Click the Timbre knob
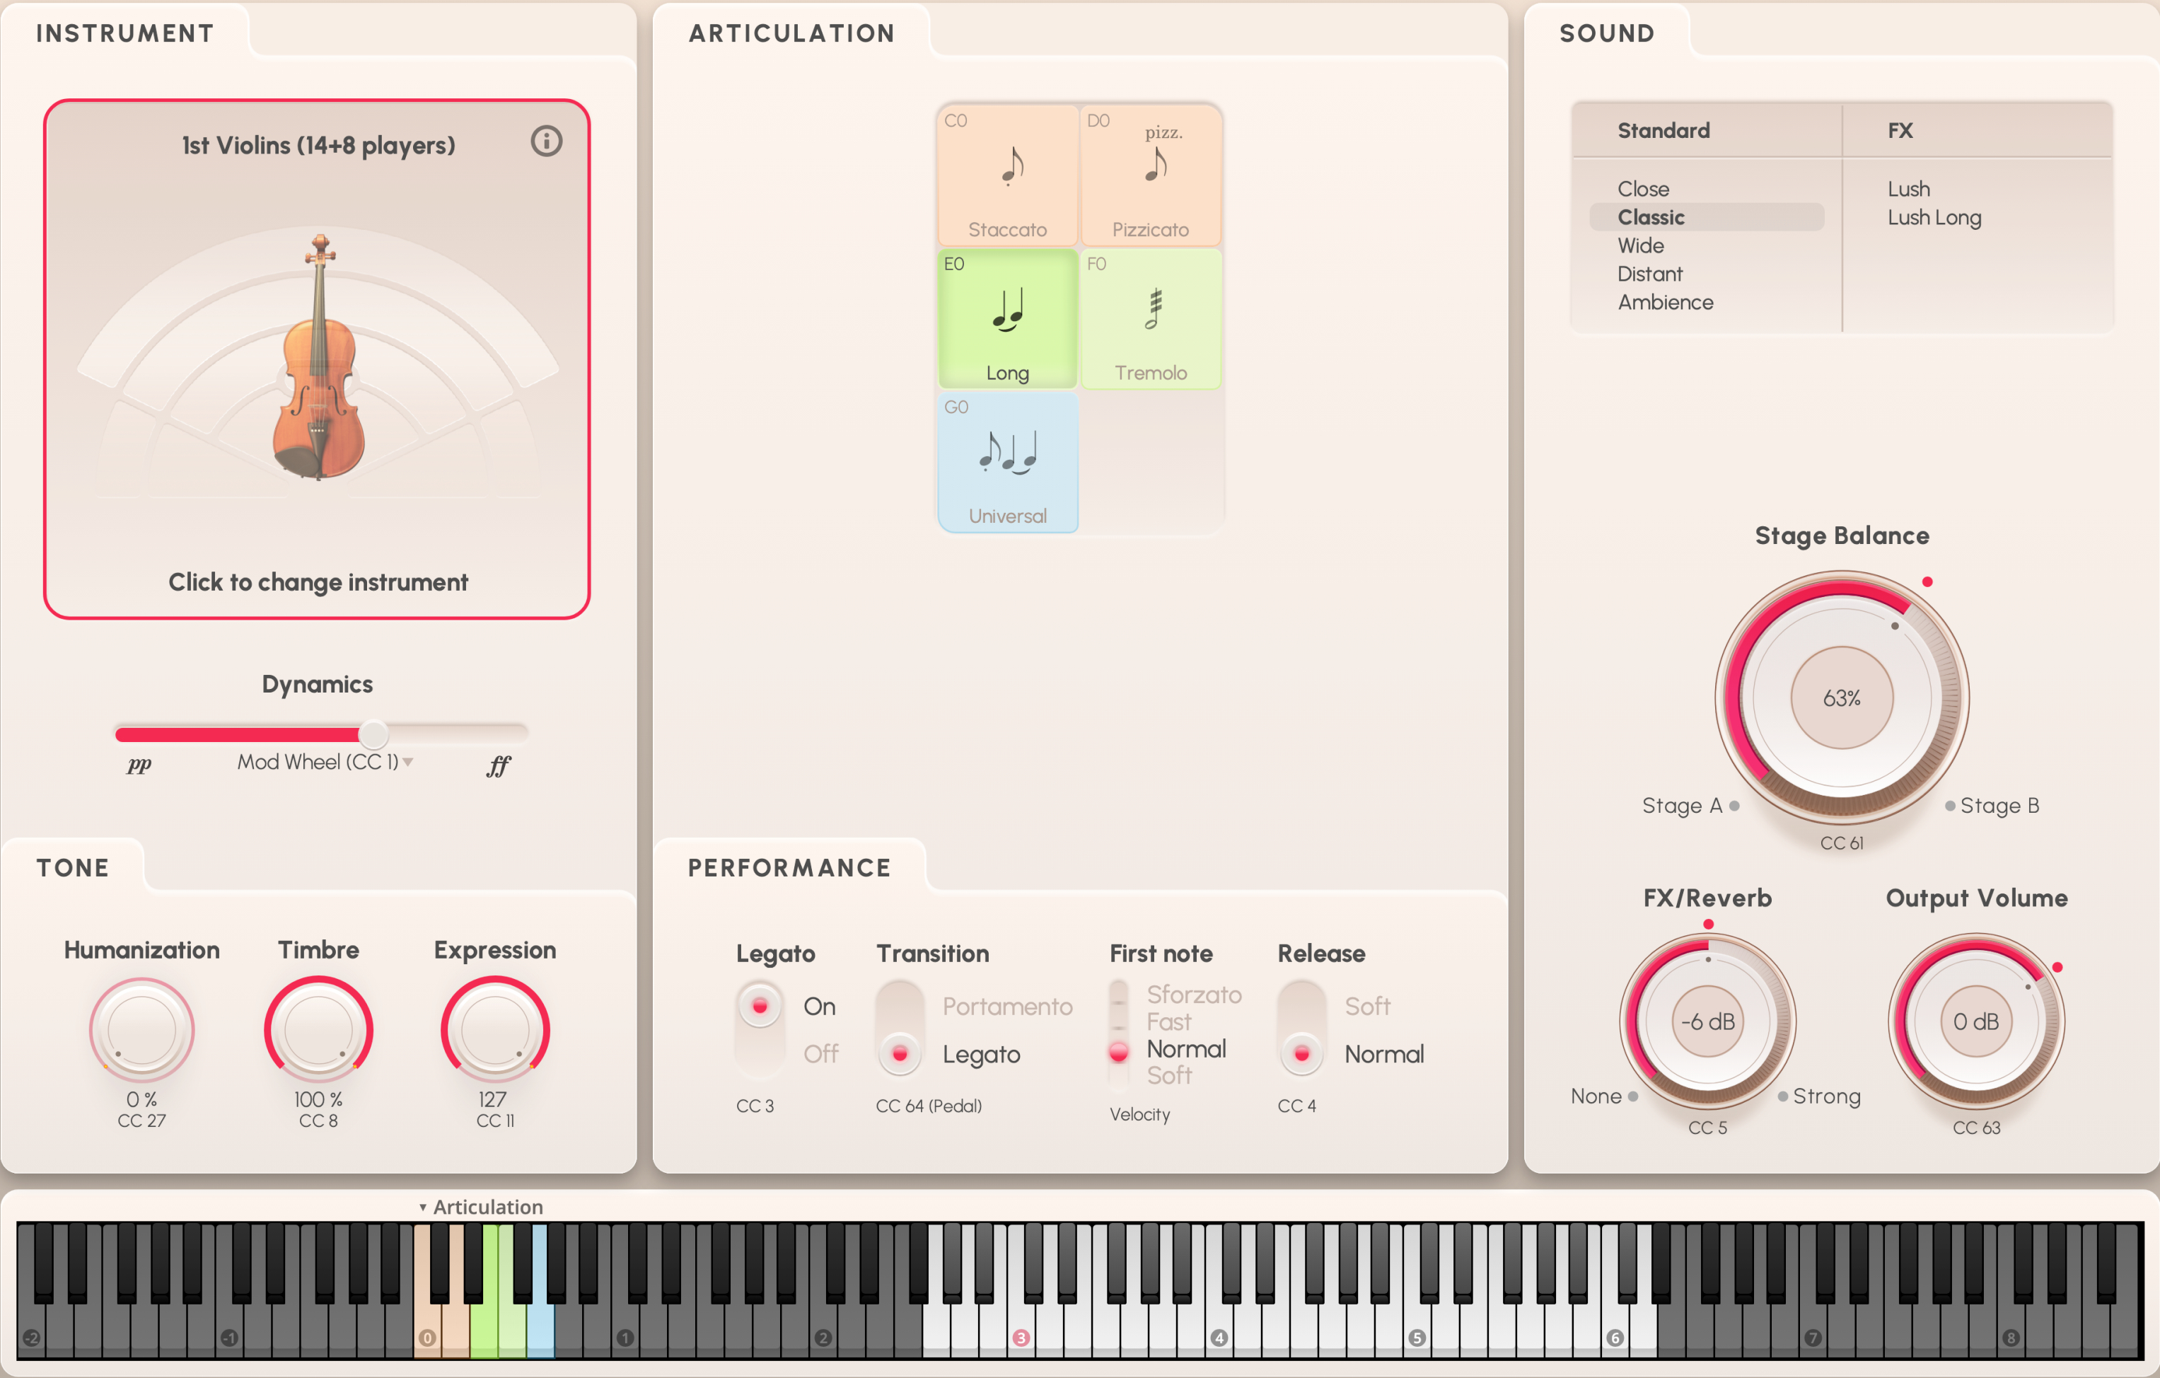The height and width of the screenshot is (1378, 2160). tap(318, 1029)
